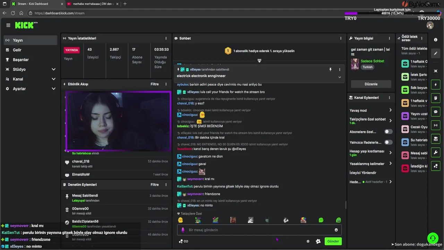Click the Turkish language tag
The height and width of the screenshot is (250, 444).
point(368,67)
